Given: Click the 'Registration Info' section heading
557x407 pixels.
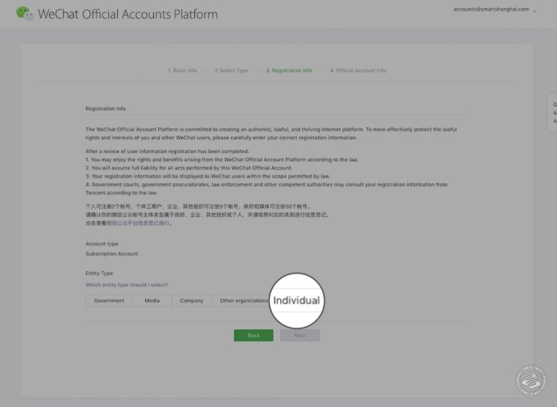Looking at the screenshot, I should [106, 108].
